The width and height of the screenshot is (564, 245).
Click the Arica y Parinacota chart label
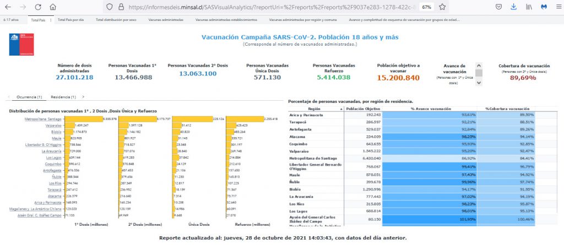point(47,203)
